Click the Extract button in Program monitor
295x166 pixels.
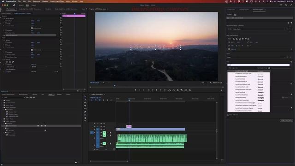[173, 90]
